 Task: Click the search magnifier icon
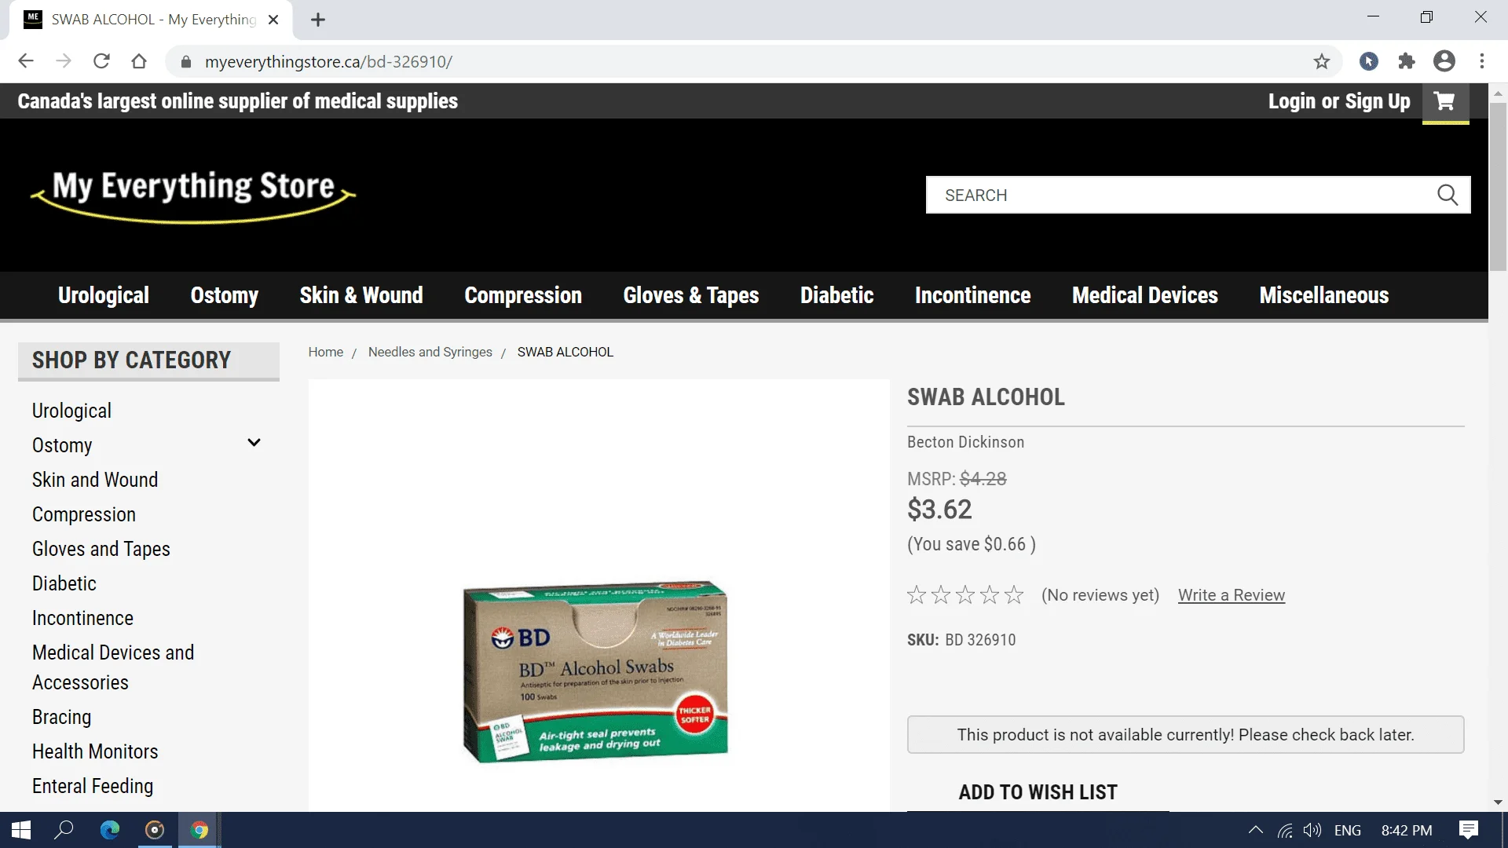(x=1448, y=195)
